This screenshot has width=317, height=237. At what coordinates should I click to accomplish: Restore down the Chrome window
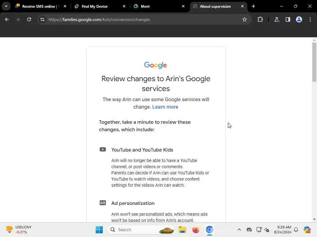pos(295,6)
